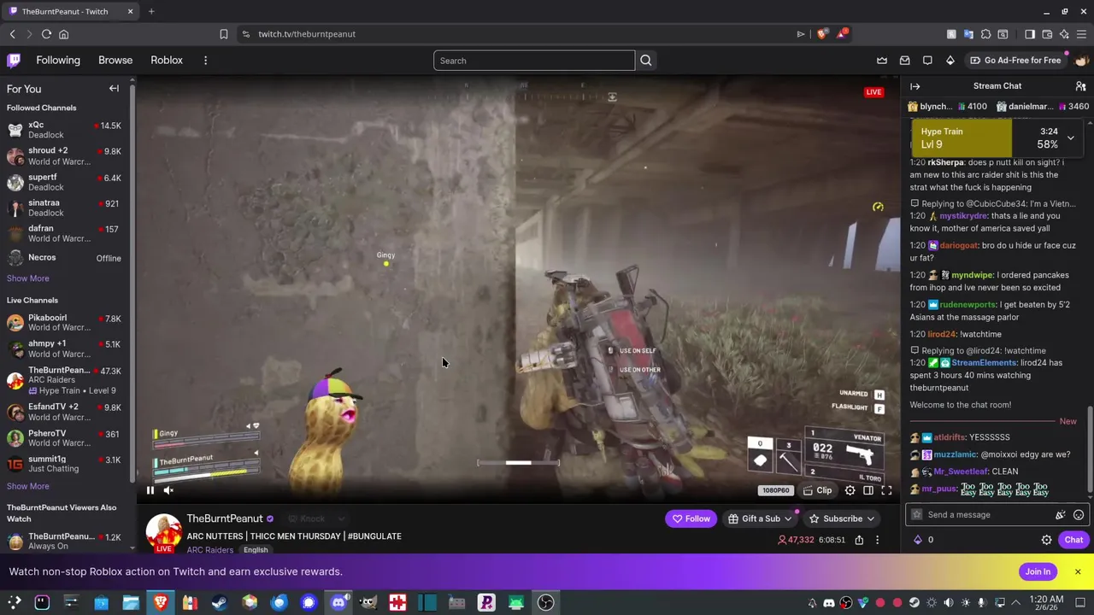The height and width of the screenshot is (615, 1094).
Task: Open Brave Shields lion icon
Action: click(822, 34)
